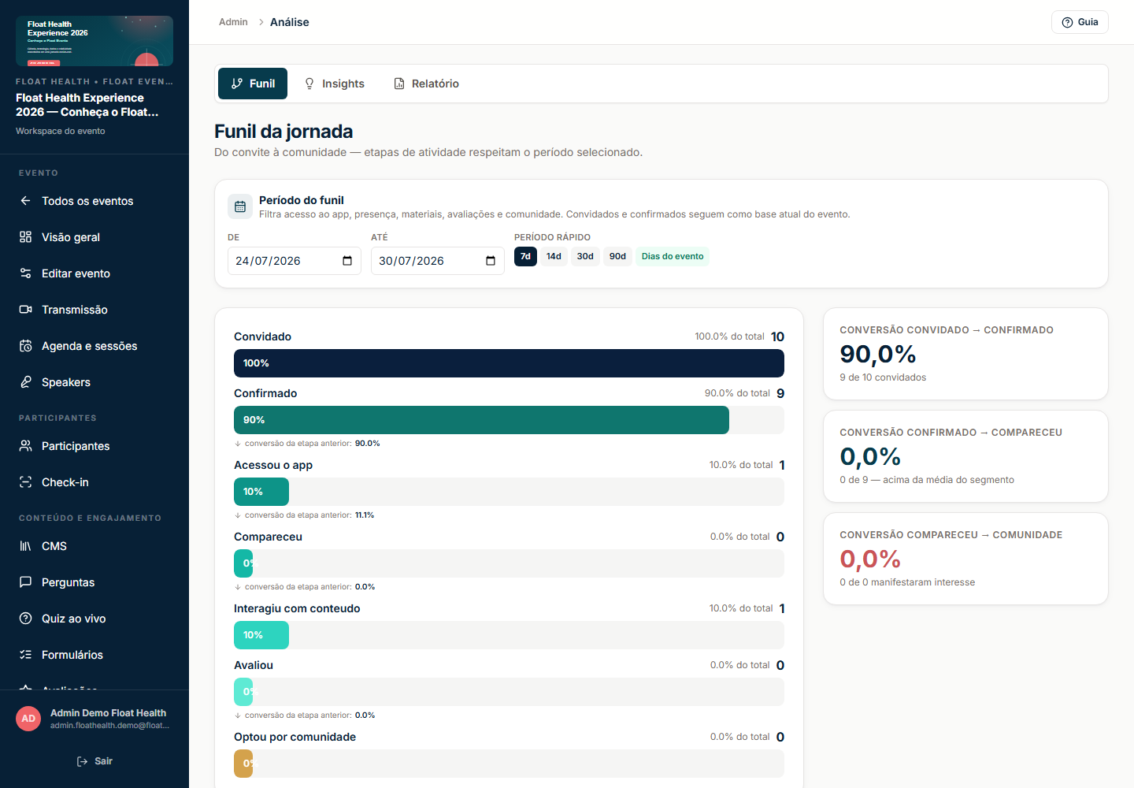The height and width of the screenshot is (788, 1134).
Task: Click the Interagiu com conteudo 10% bar
Action: point(261,635)
